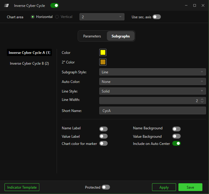Expand the Line Style dropdown
209x194 pixels.
152,91
